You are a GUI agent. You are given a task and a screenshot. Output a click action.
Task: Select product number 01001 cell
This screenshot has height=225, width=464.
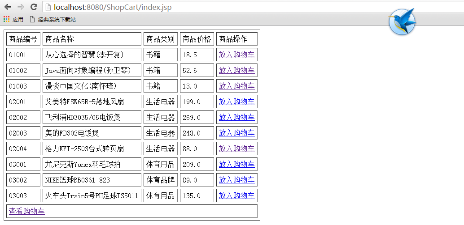coord(23,55)
